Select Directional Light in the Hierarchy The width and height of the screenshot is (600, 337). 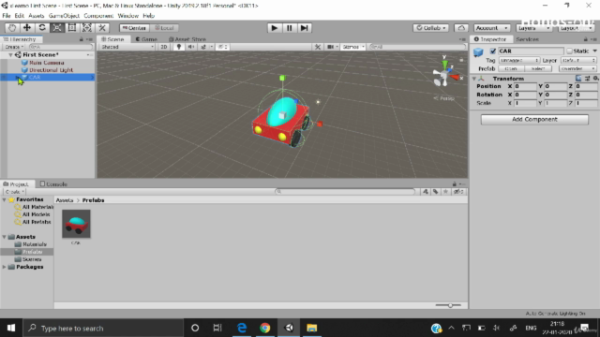pos(51,70)
